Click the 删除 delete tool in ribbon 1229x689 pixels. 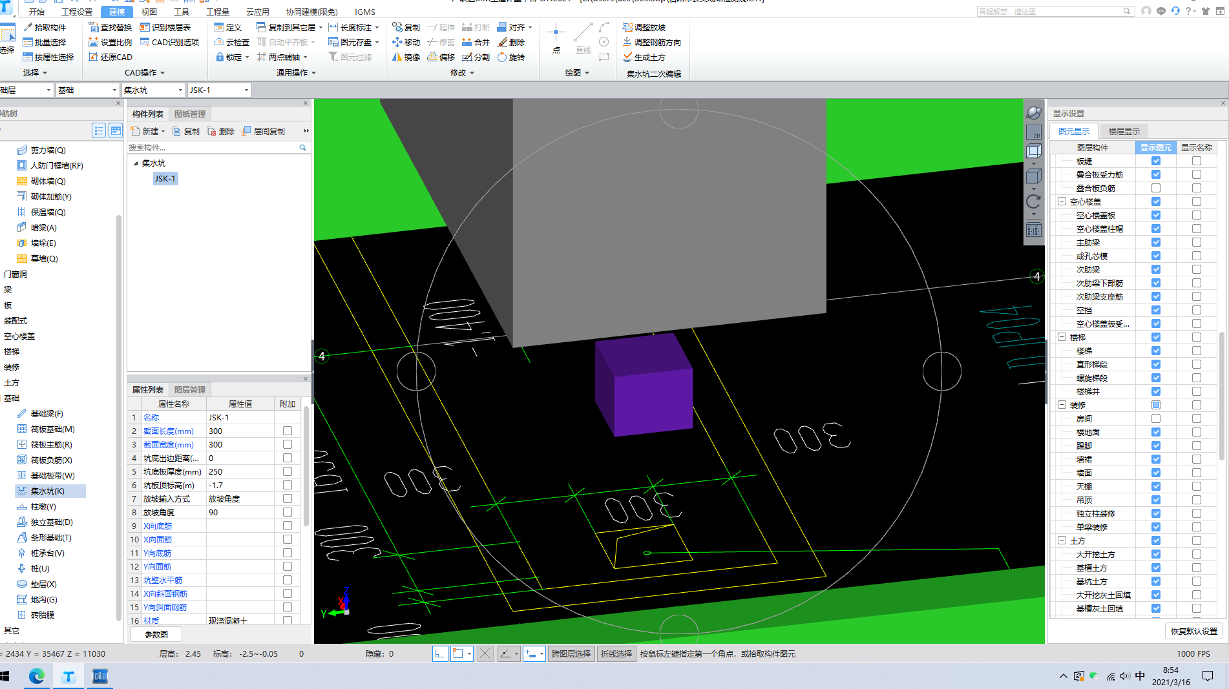point(511,42)
